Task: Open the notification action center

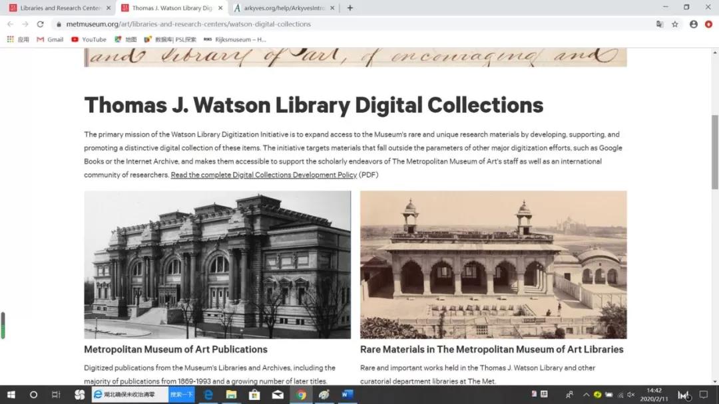Action: [703, 395]
